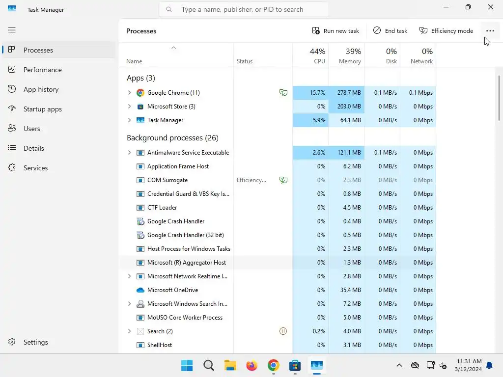Sort by the Network column header
The width and height of the screenshot is (503, 377).
click(419, 55)
